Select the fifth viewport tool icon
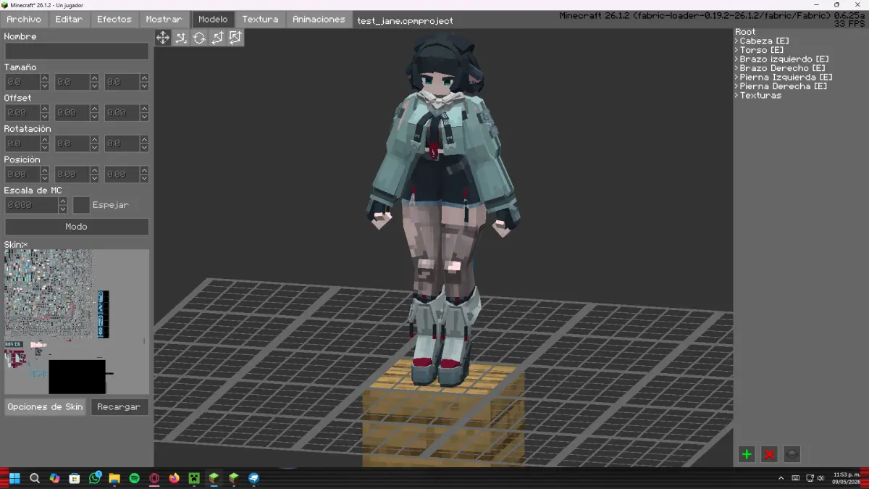 point(235,38)
